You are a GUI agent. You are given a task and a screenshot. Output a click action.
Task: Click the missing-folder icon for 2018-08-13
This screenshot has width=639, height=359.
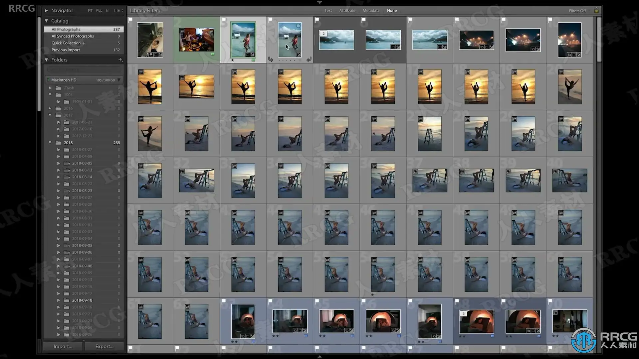[67, 170]
